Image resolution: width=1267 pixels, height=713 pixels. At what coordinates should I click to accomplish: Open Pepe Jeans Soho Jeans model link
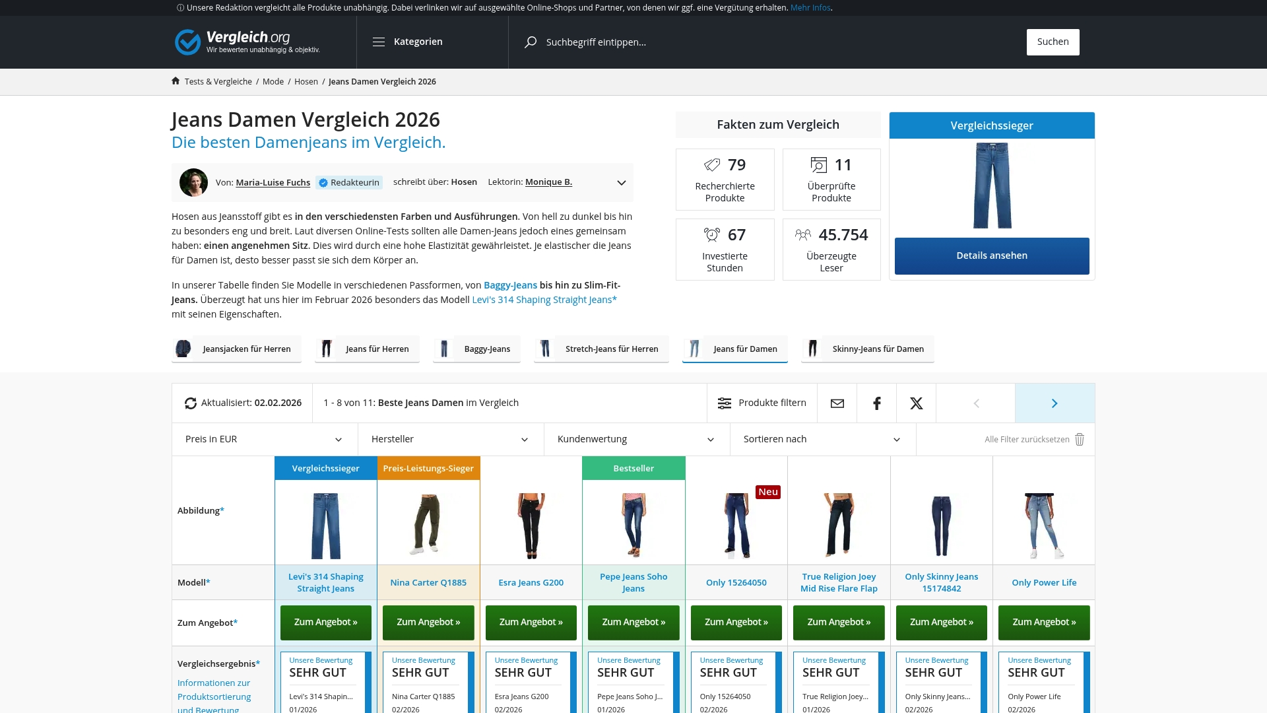click(x=633, y=582)
